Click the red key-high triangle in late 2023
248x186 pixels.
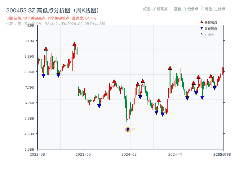(x=114, y=81)
